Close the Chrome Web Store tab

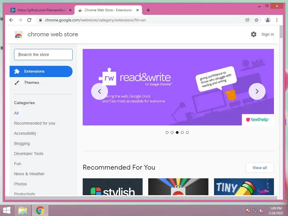click(137, 10)
